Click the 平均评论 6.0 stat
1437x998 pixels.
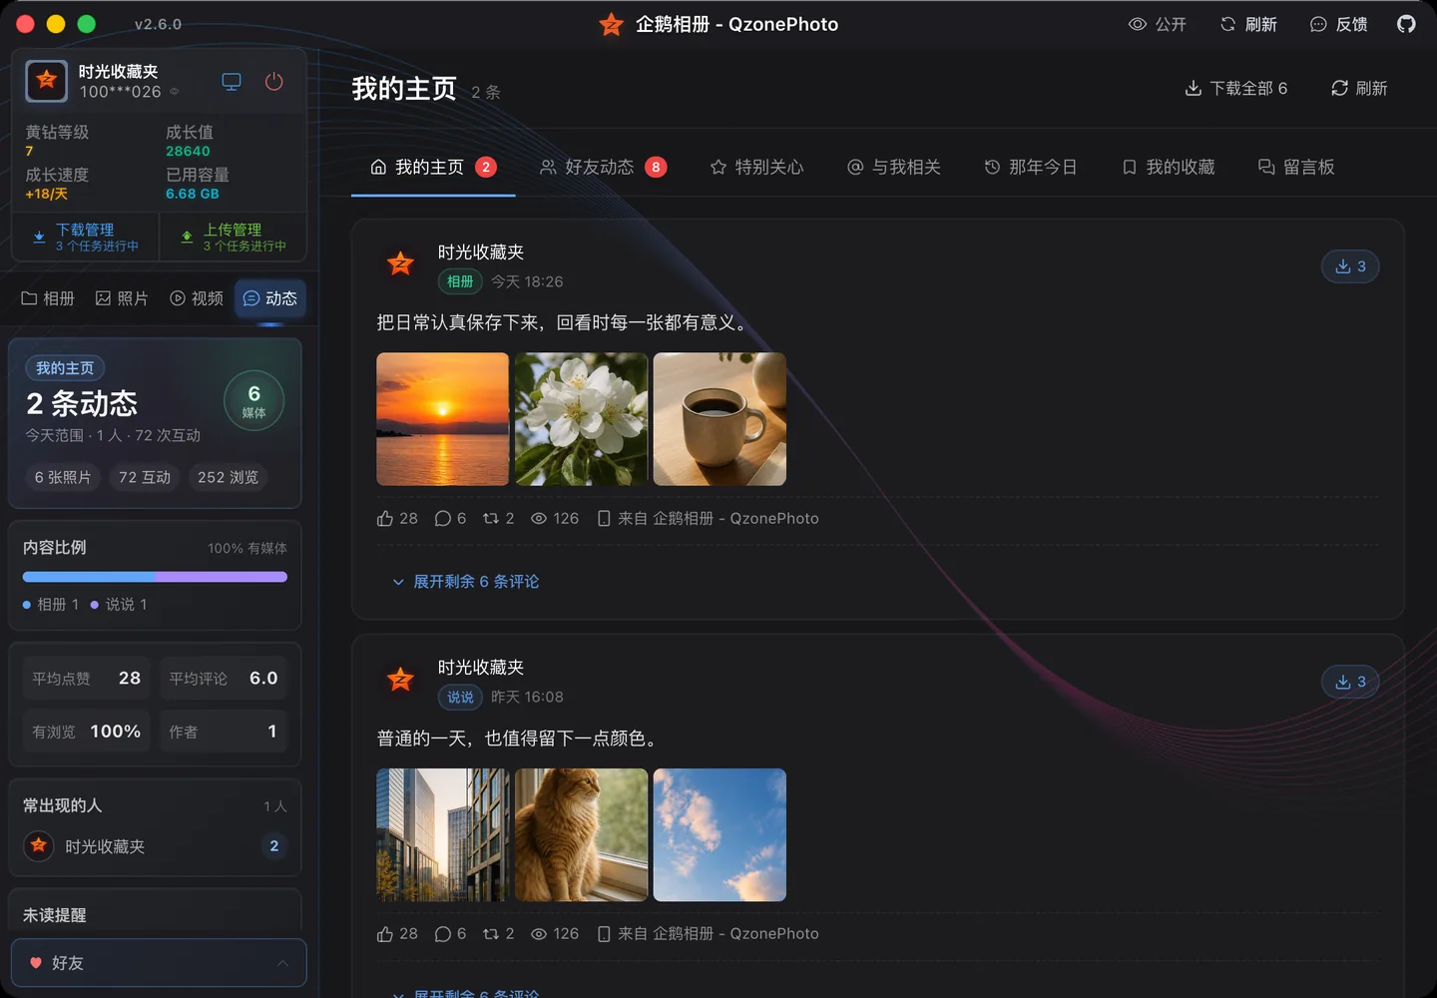coord(224,679)
